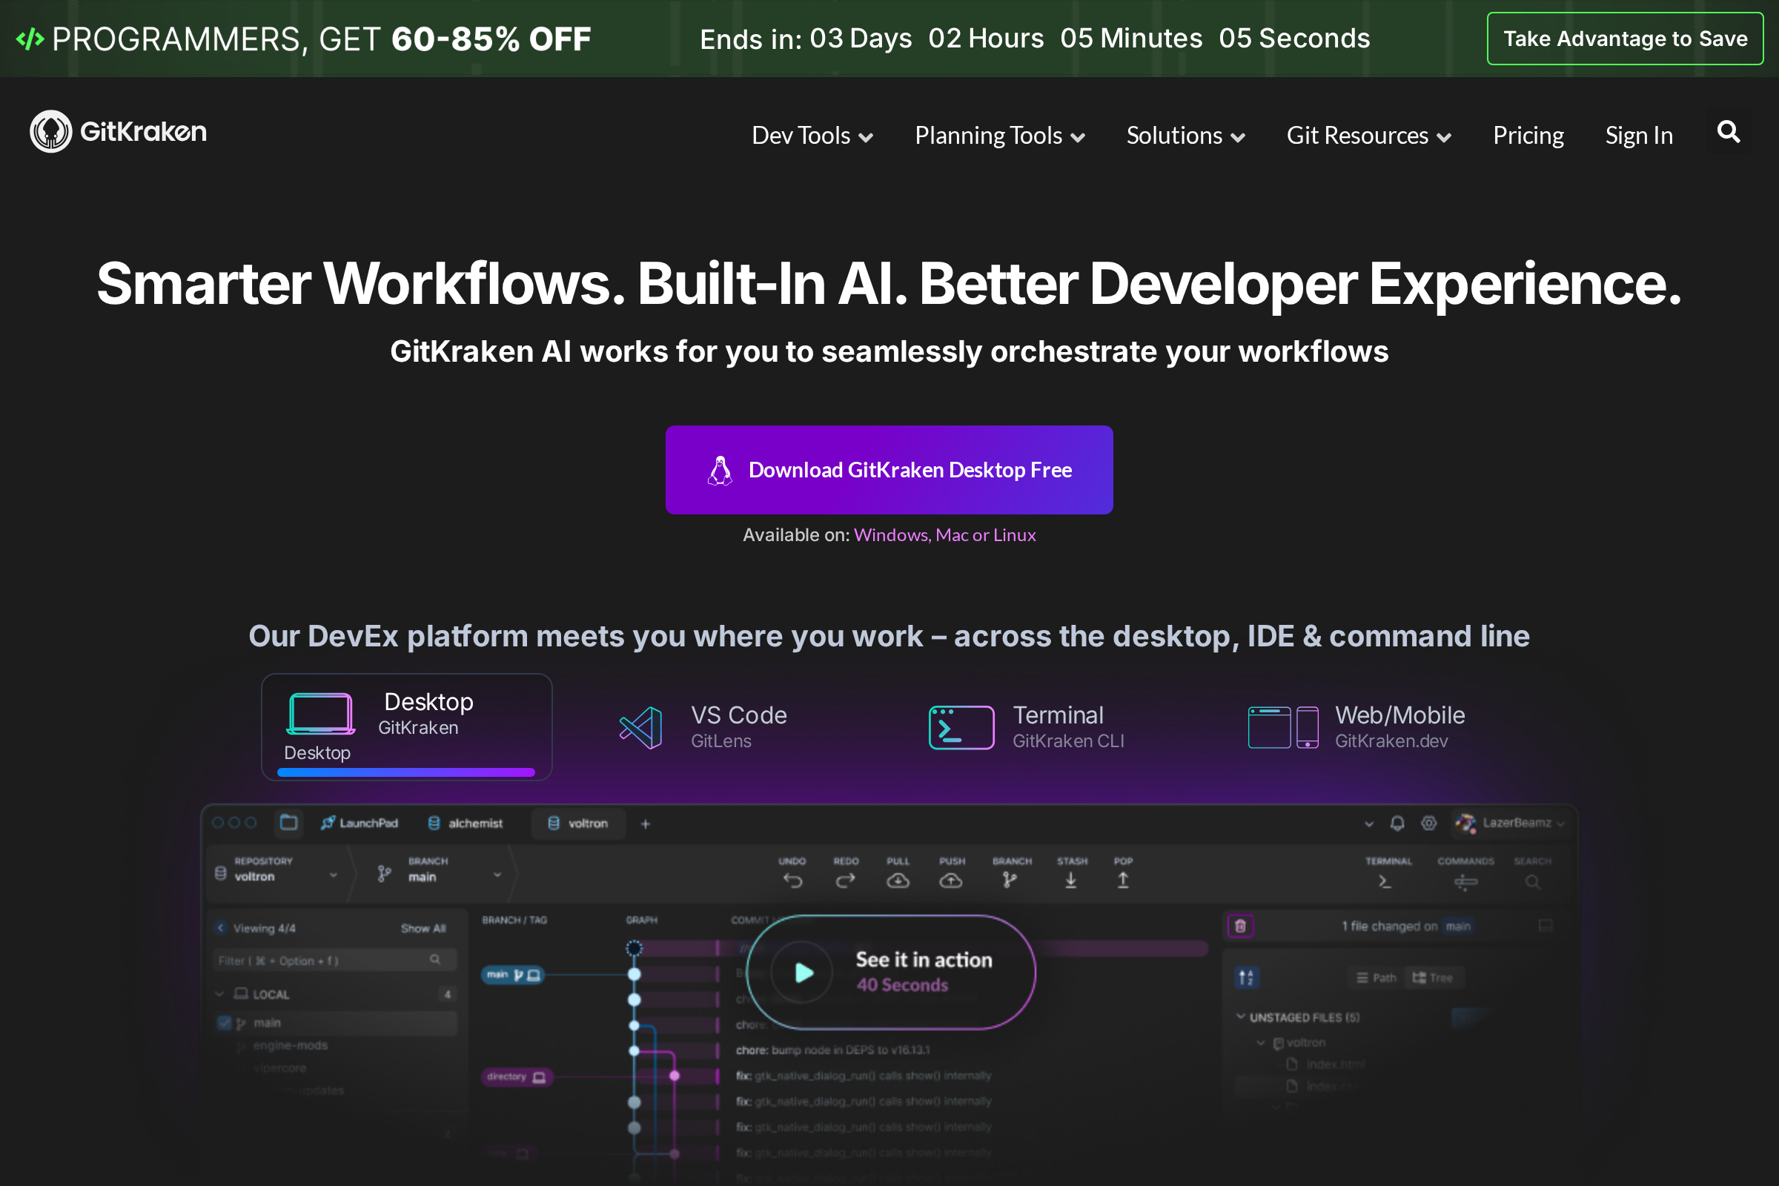Click the Redo icon in preview toolbar

coord(846,881)
